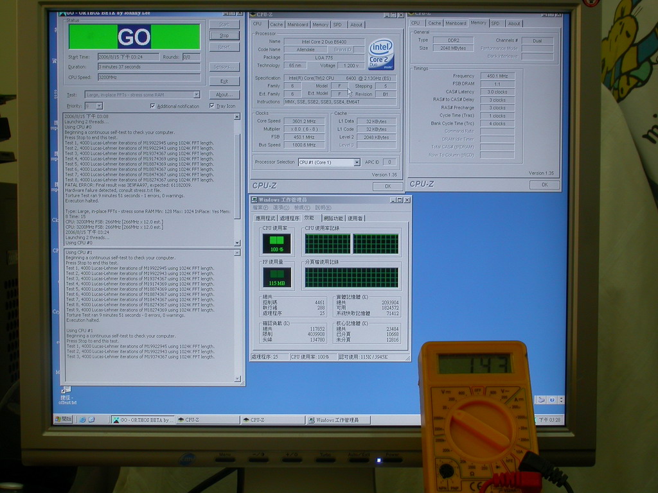Screen dimensions: 658x493
Task: Switch to 使用者 tab in Task Manager
Action: (355, 218)
